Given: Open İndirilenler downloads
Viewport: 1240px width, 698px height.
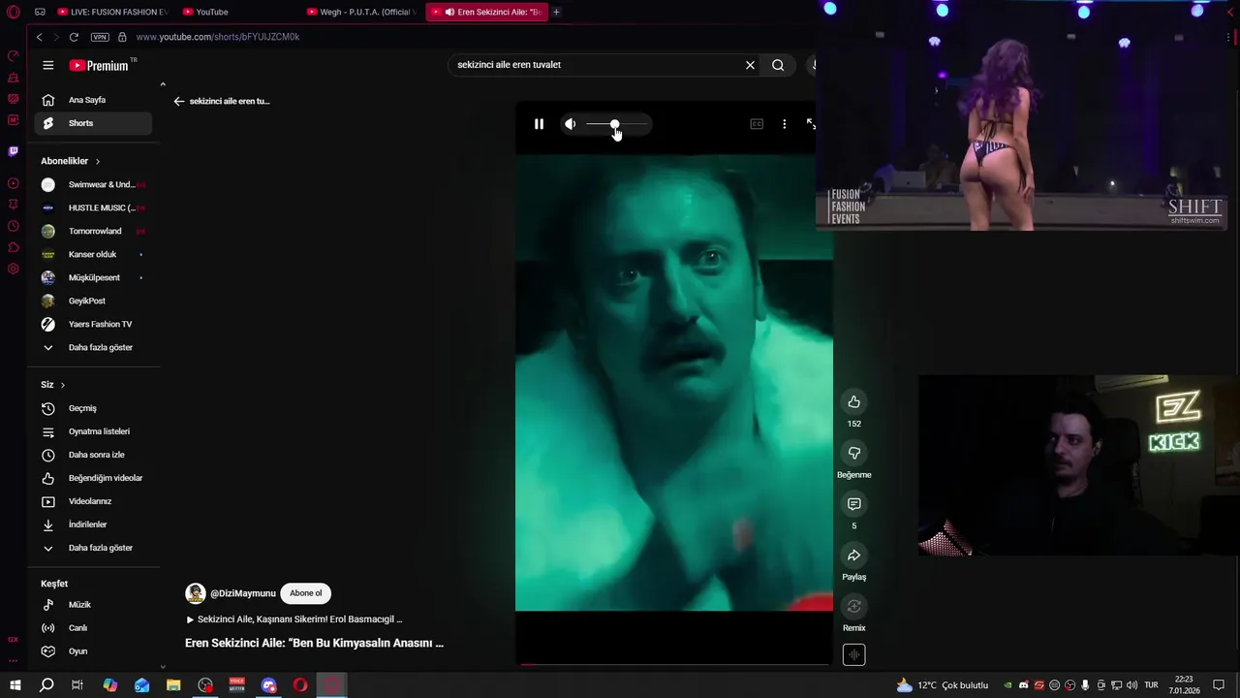Looking at the screenshot, I should tap(93, 524).
